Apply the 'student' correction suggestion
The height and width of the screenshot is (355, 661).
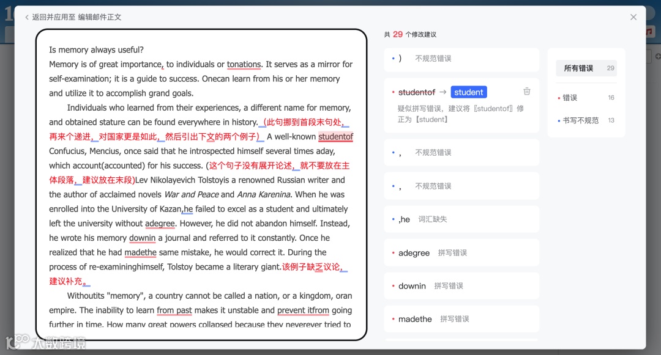(468, 92)
